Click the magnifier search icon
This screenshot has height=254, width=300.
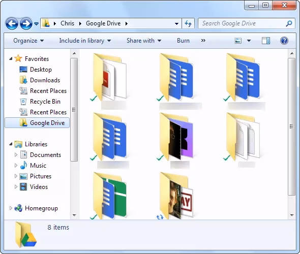pyautogui.click(x=289, y=23)
